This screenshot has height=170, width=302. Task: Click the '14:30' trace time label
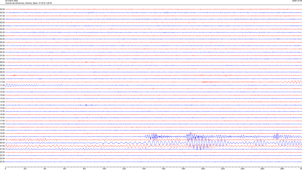[2, 105]
